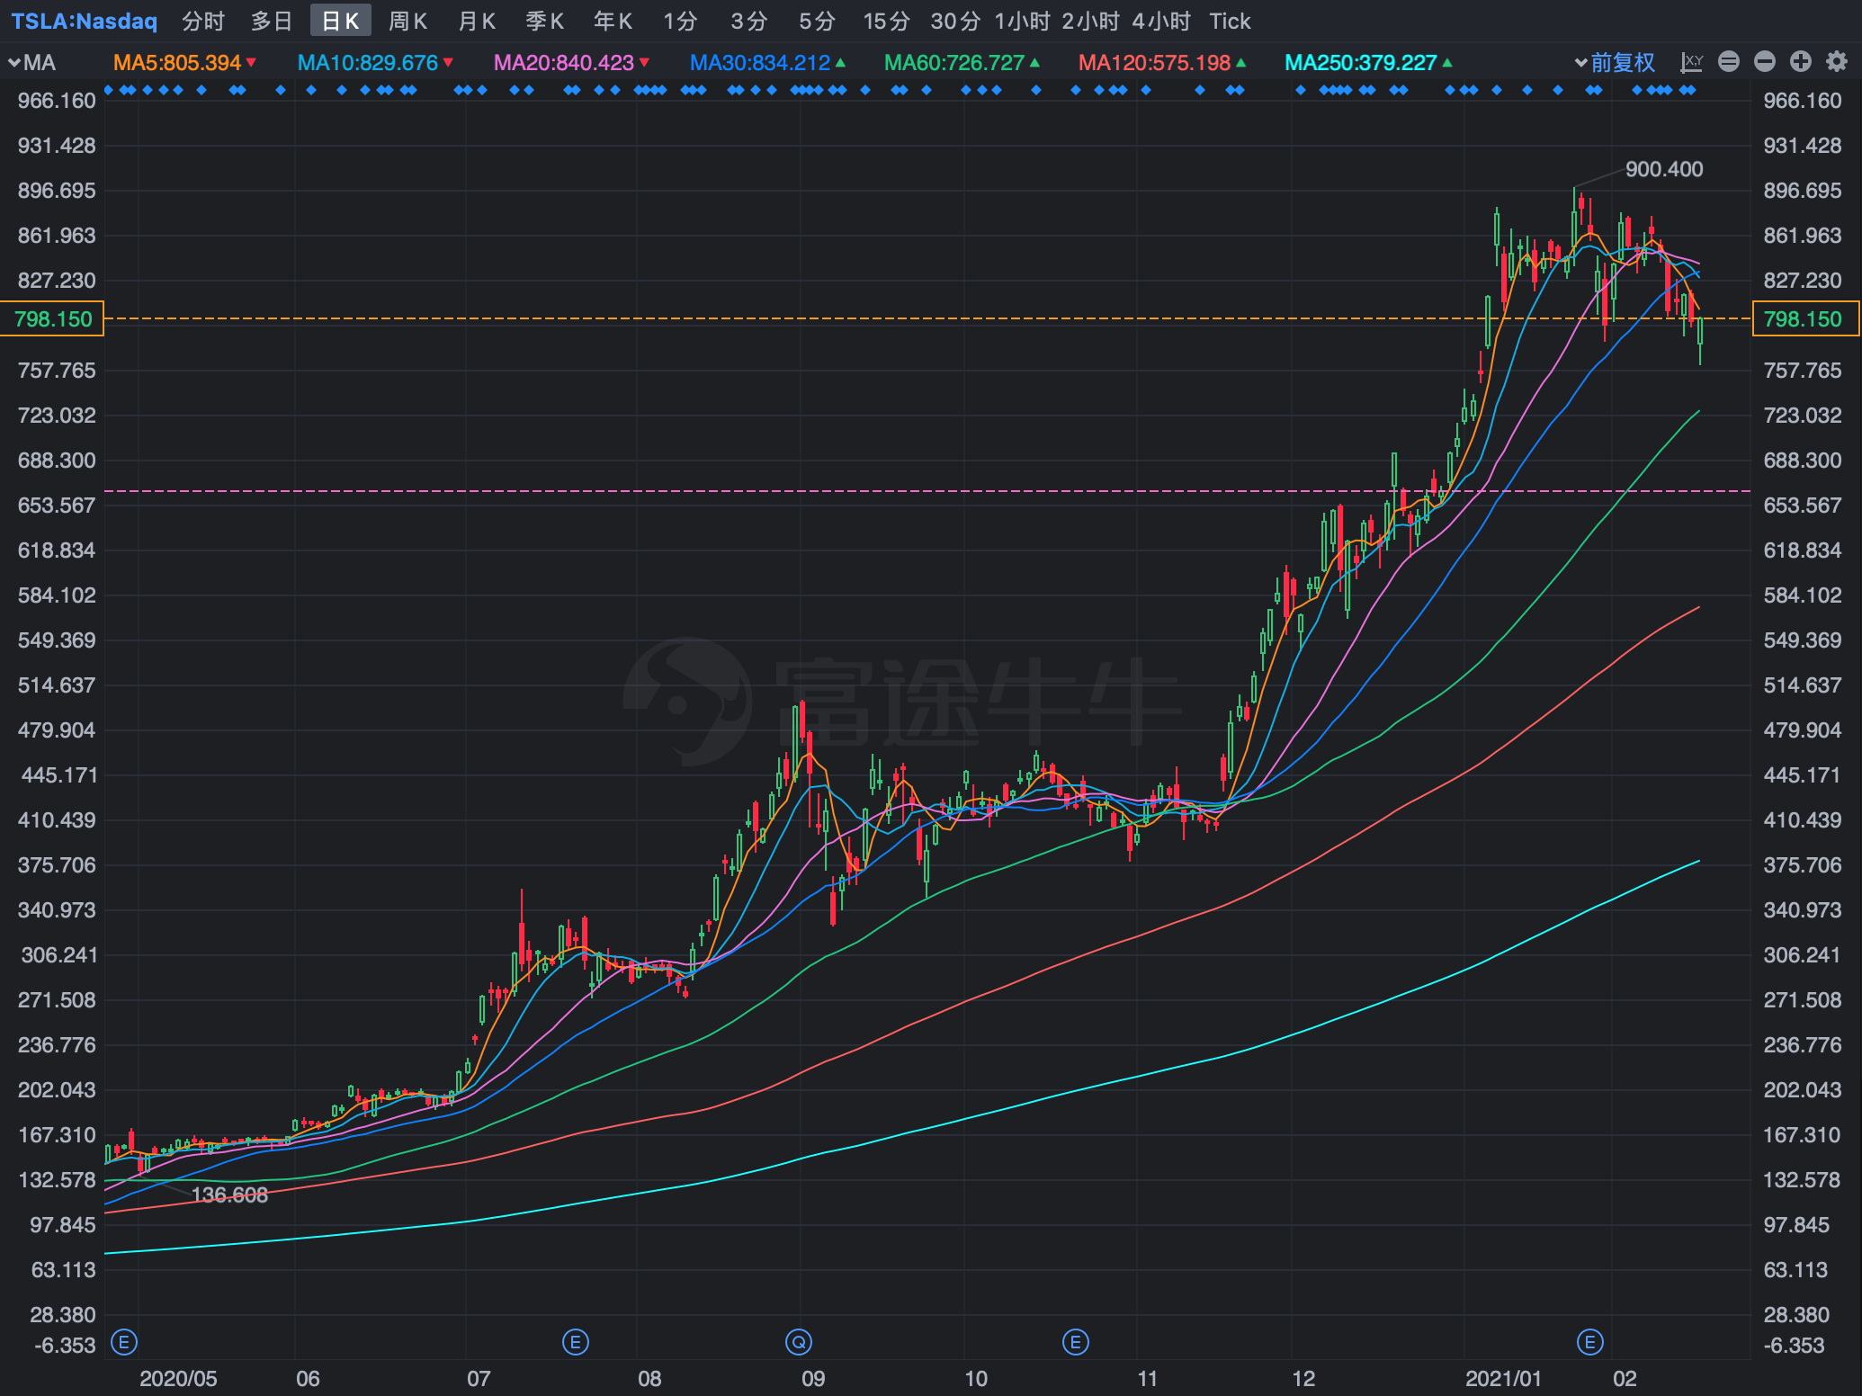This screenshot has width=1862, height=1396.
Task: Select the Tick chart view
Action: click(1230, 21)
